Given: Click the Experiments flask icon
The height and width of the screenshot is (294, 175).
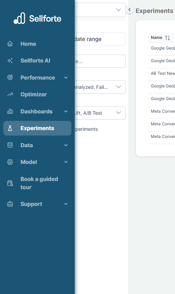Looking at the screenshot, I should (10, 128).
